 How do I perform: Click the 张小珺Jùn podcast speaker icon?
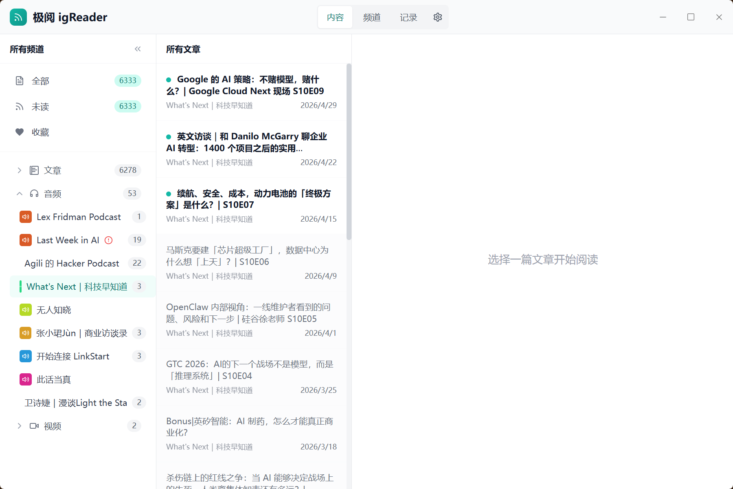pos(26,333)
